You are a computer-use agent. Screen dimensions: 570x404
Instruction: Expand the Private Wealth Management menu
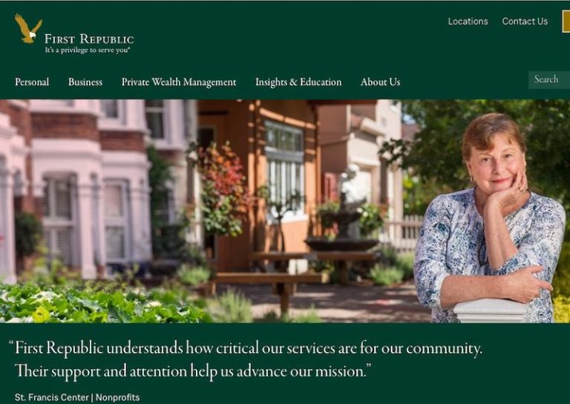(x=179, y=82)
